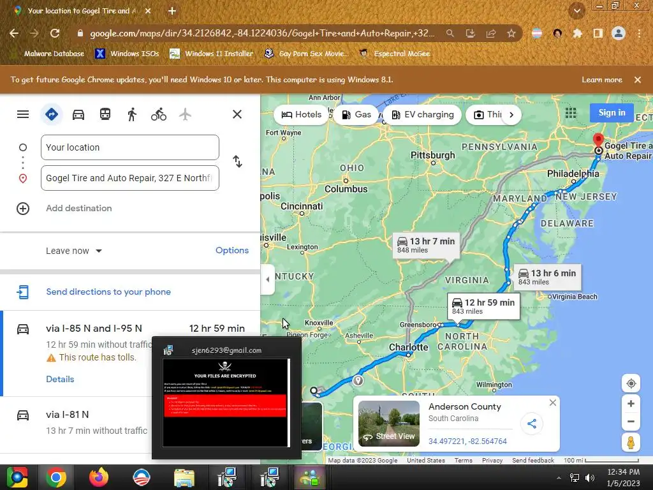653x490 pixels.
Task: Click the Sign in button
Action: 612,112
